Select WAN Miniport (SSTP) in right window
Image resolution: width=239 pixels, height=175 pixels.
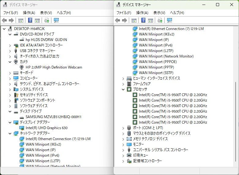pyautogui.click(x=156, y=73)
